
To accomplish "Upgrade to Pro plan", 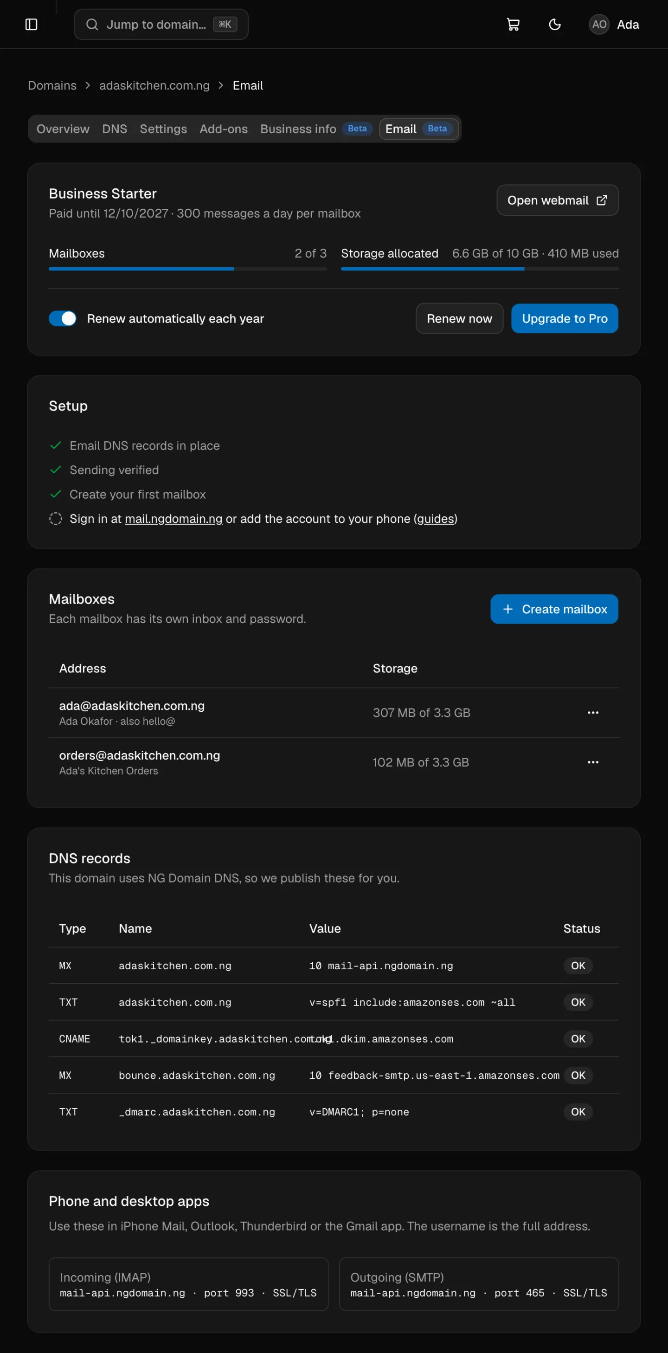I will point(565,318).
